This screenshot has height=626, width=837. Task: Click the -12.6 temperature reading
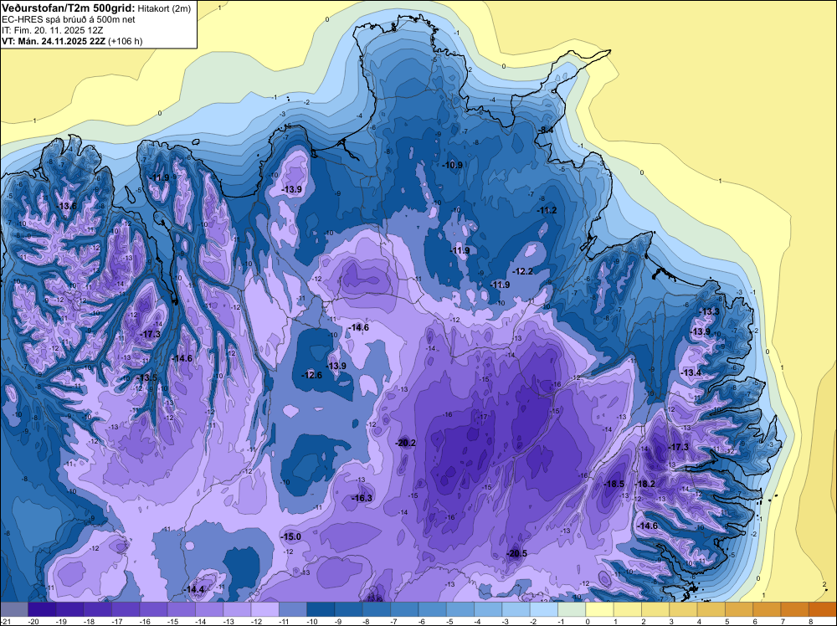[x=311, y=375]
